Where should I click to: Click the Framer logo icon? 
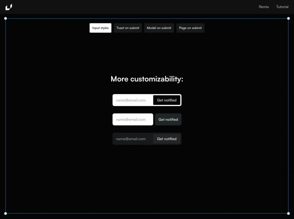click(x=9, y=7)
